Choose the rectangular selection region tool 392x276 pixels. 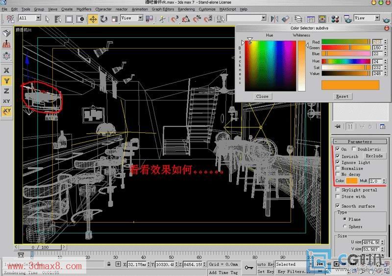pos(69,19)
